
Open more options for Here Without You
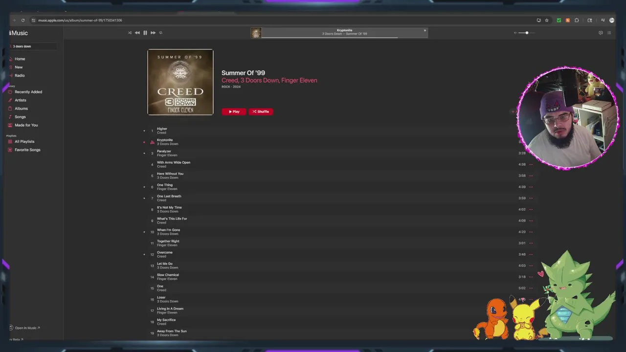click(531, 176)
